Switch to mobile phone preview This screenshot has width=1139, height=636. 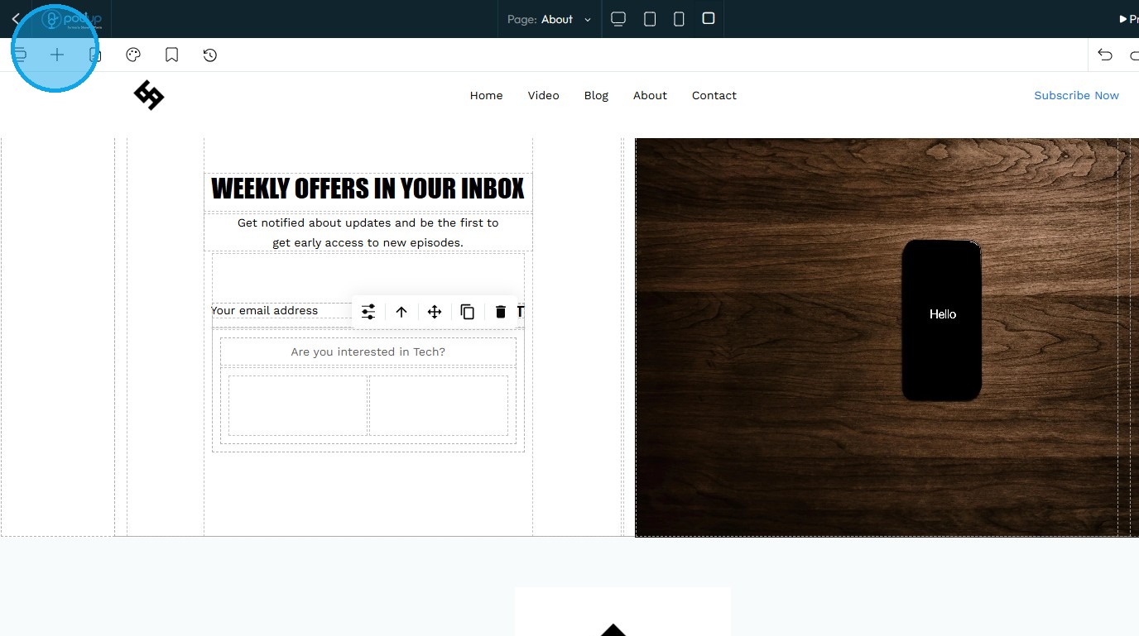click(679, 19)
